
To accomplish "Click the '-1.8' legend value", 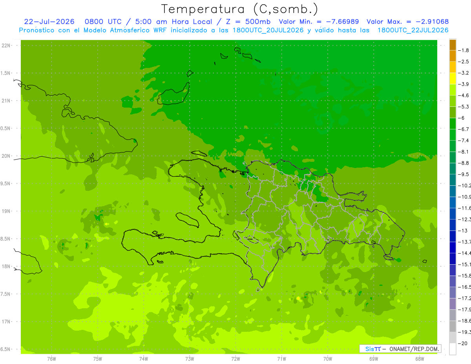I will (464, 50).
